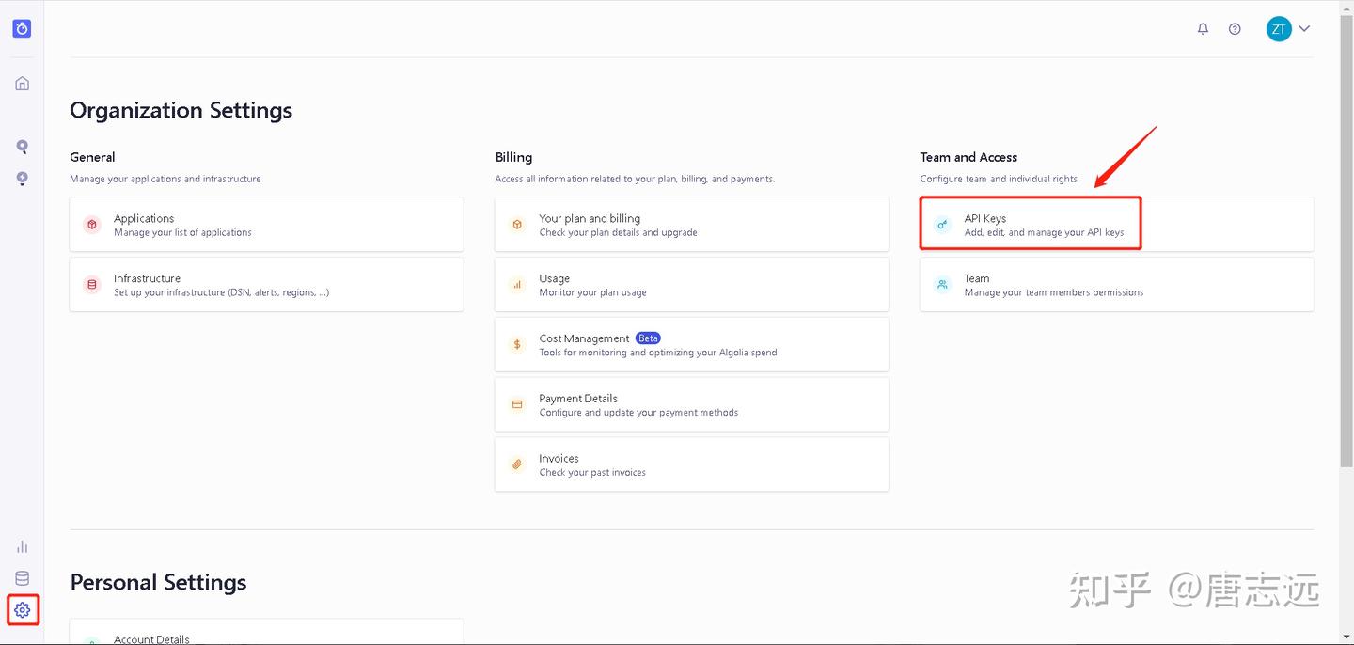Open Team members permissions card
This screenshot has width=1354, height=645.
pos(1116,285)
